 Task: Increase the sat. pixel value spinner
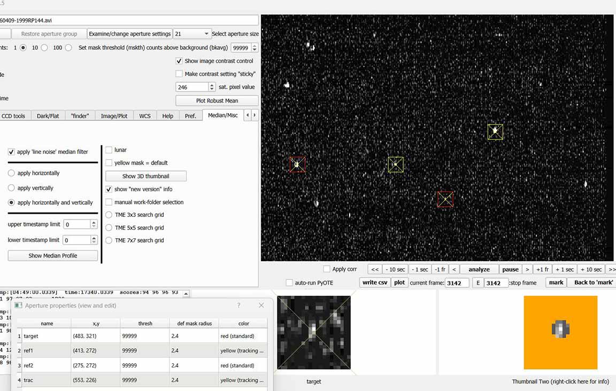pyautogui.click(x=212, y=85)
